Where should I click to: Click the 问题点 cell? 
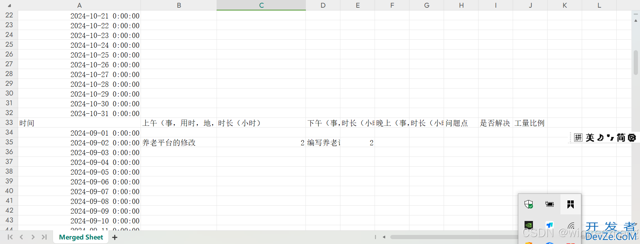point(461,123)
